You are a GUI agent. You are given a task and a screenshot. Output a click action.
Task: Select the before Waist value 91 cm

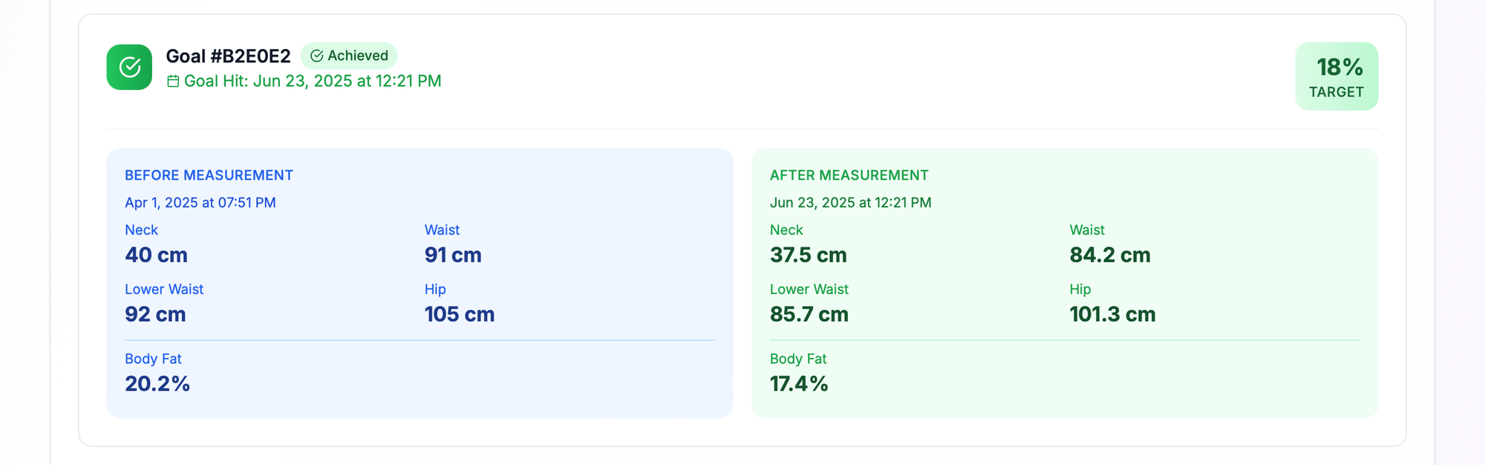coord(453,255)
